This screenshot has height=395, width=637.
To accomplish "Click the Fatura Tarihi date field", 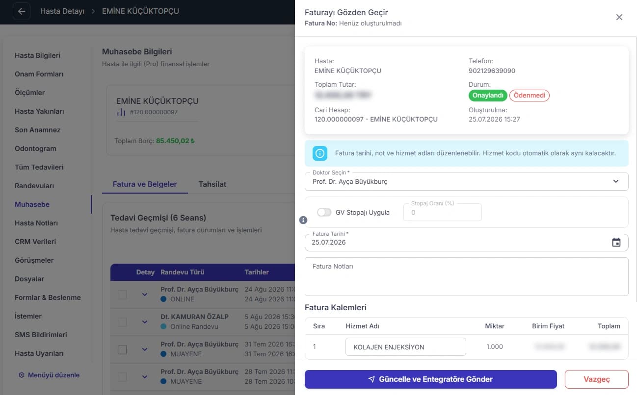I will click(x=467, y=243).
